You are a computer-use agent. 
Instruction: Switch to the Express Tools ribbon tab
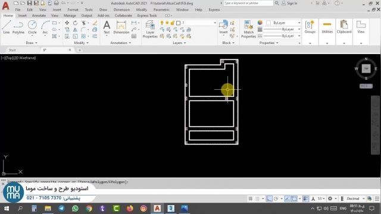pos(147,15)
